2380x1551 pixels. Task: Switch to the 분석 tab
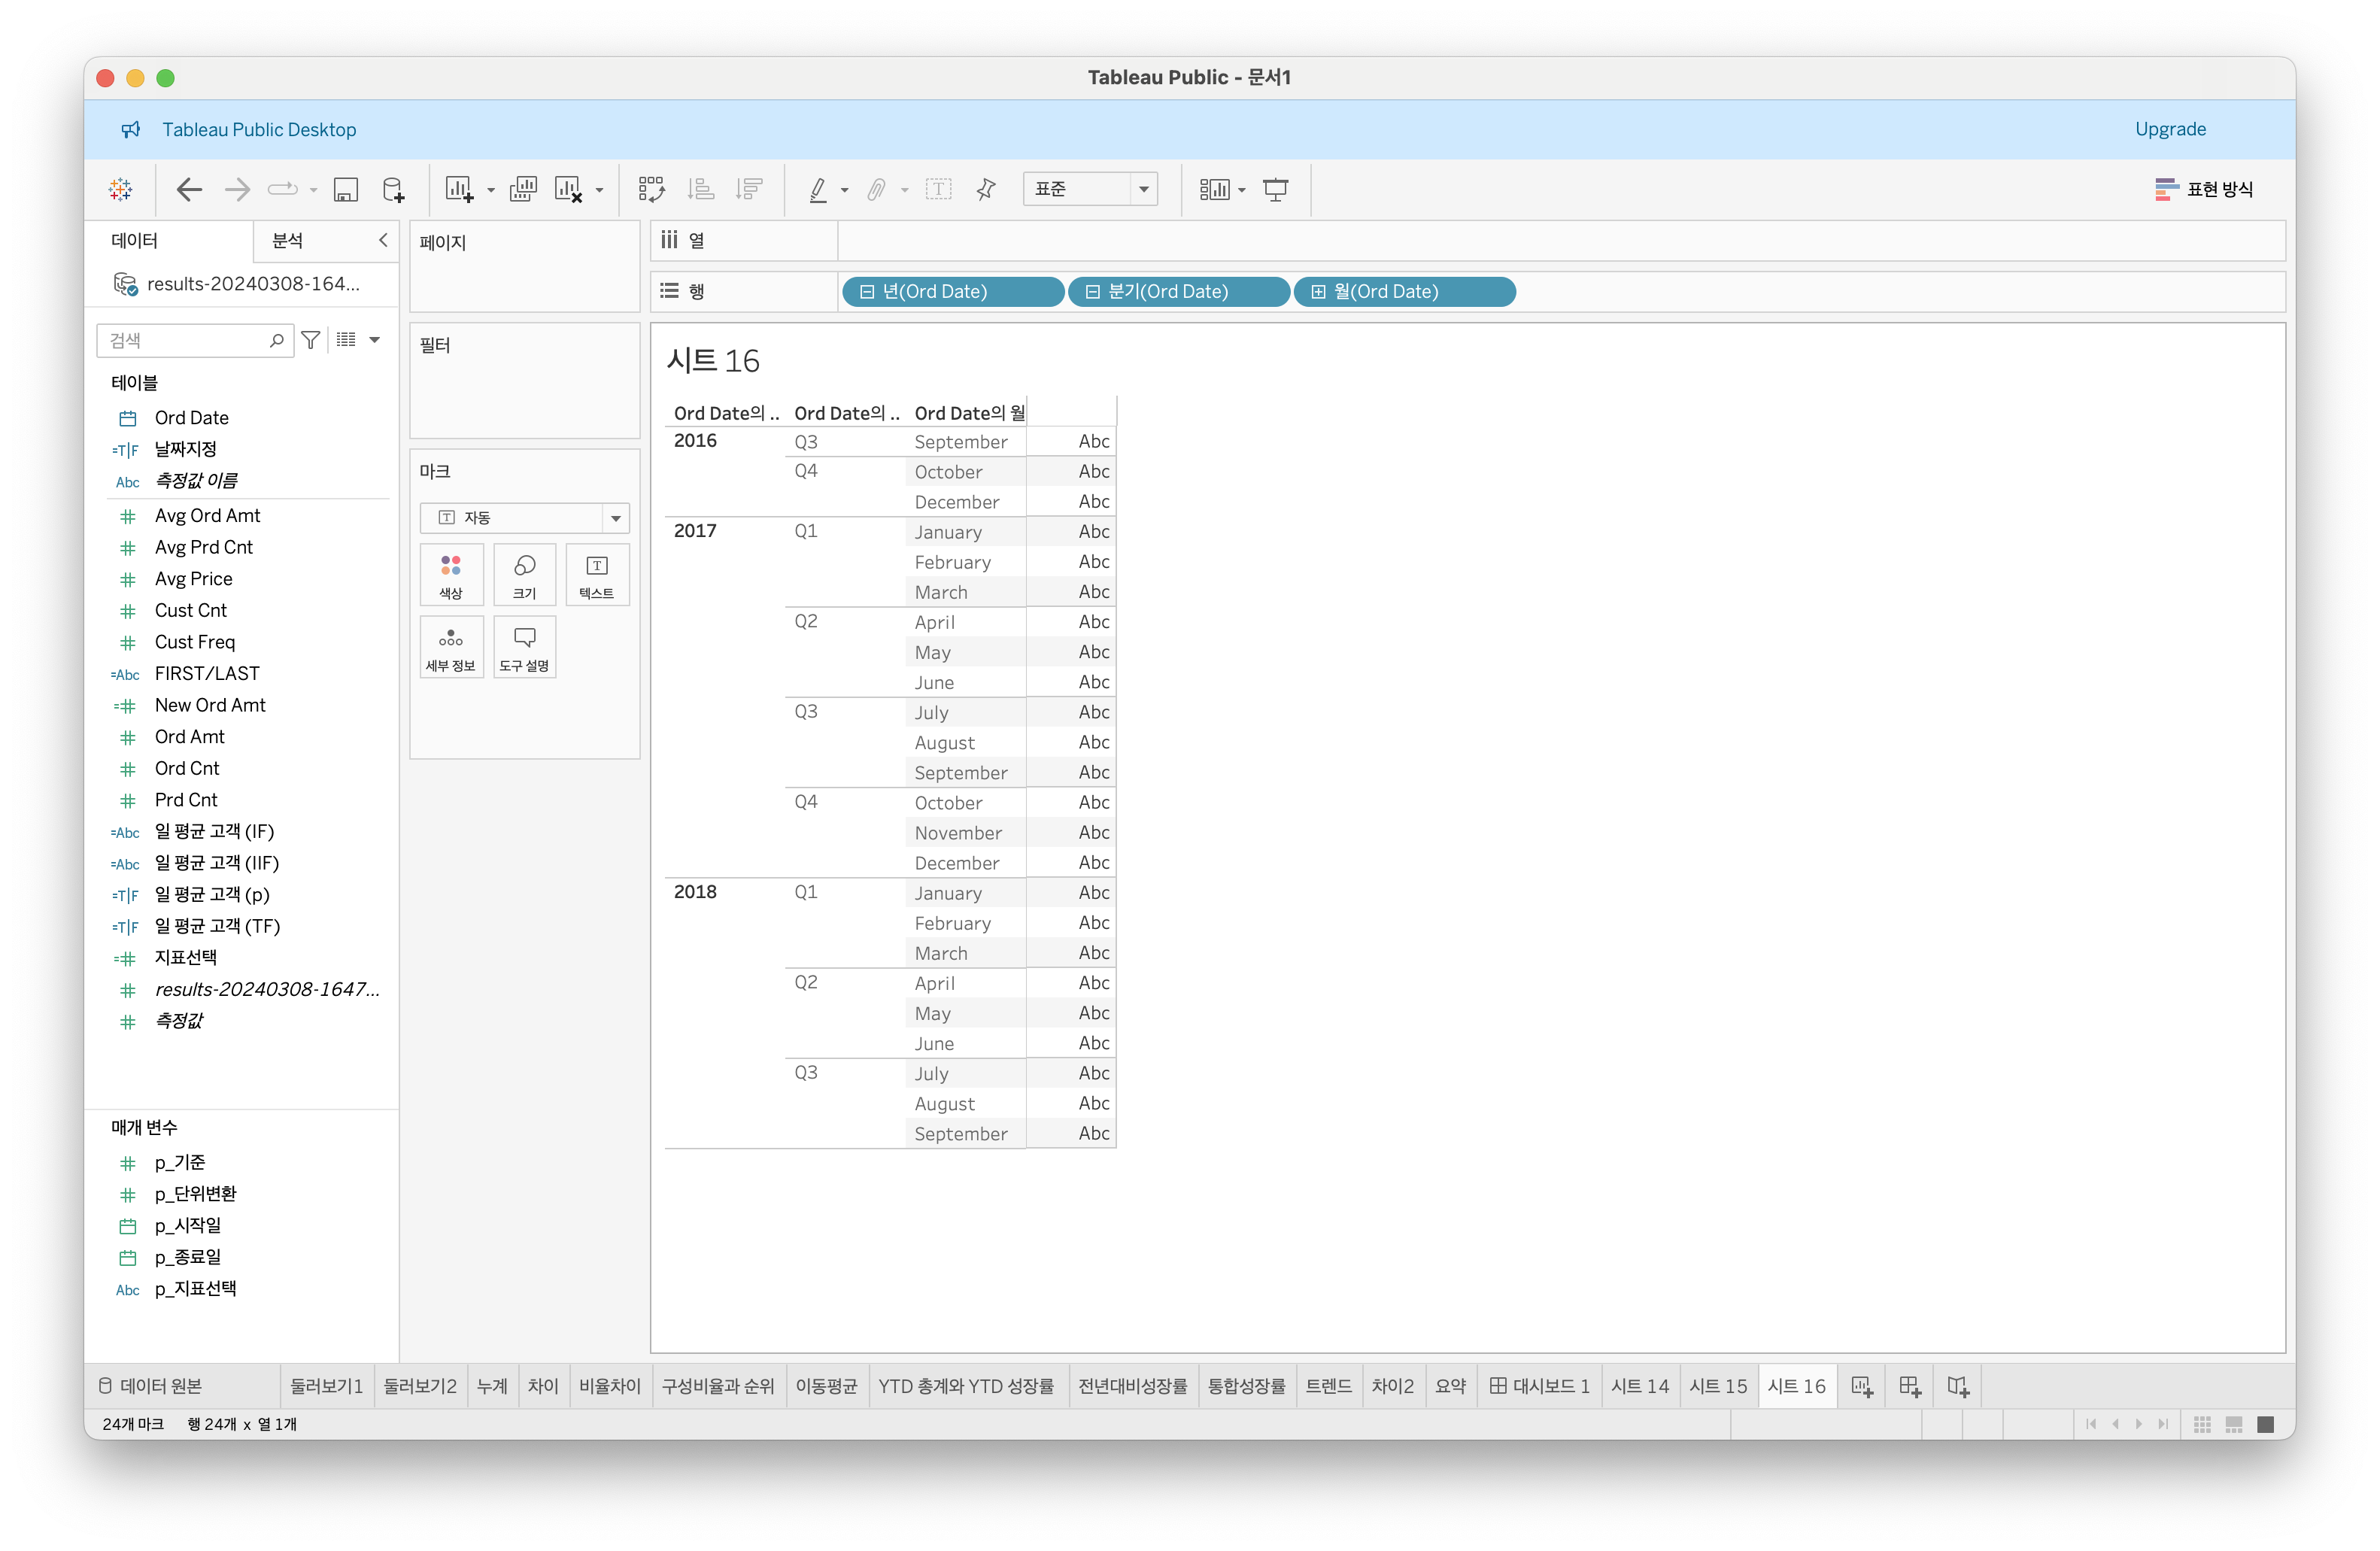[x=288, y=240]
